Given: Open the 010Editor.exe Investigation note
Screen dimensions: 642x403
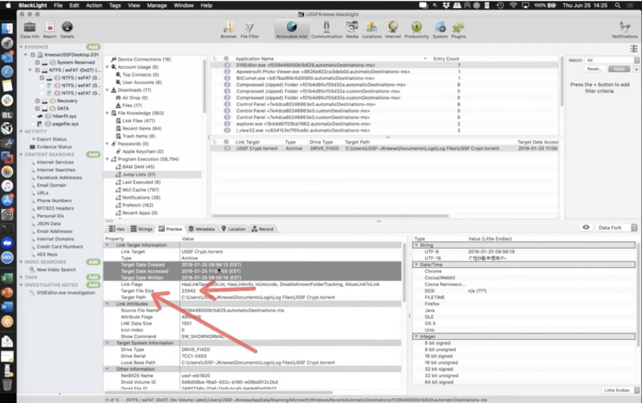Looking at the screenshot, I should (65, 293).
